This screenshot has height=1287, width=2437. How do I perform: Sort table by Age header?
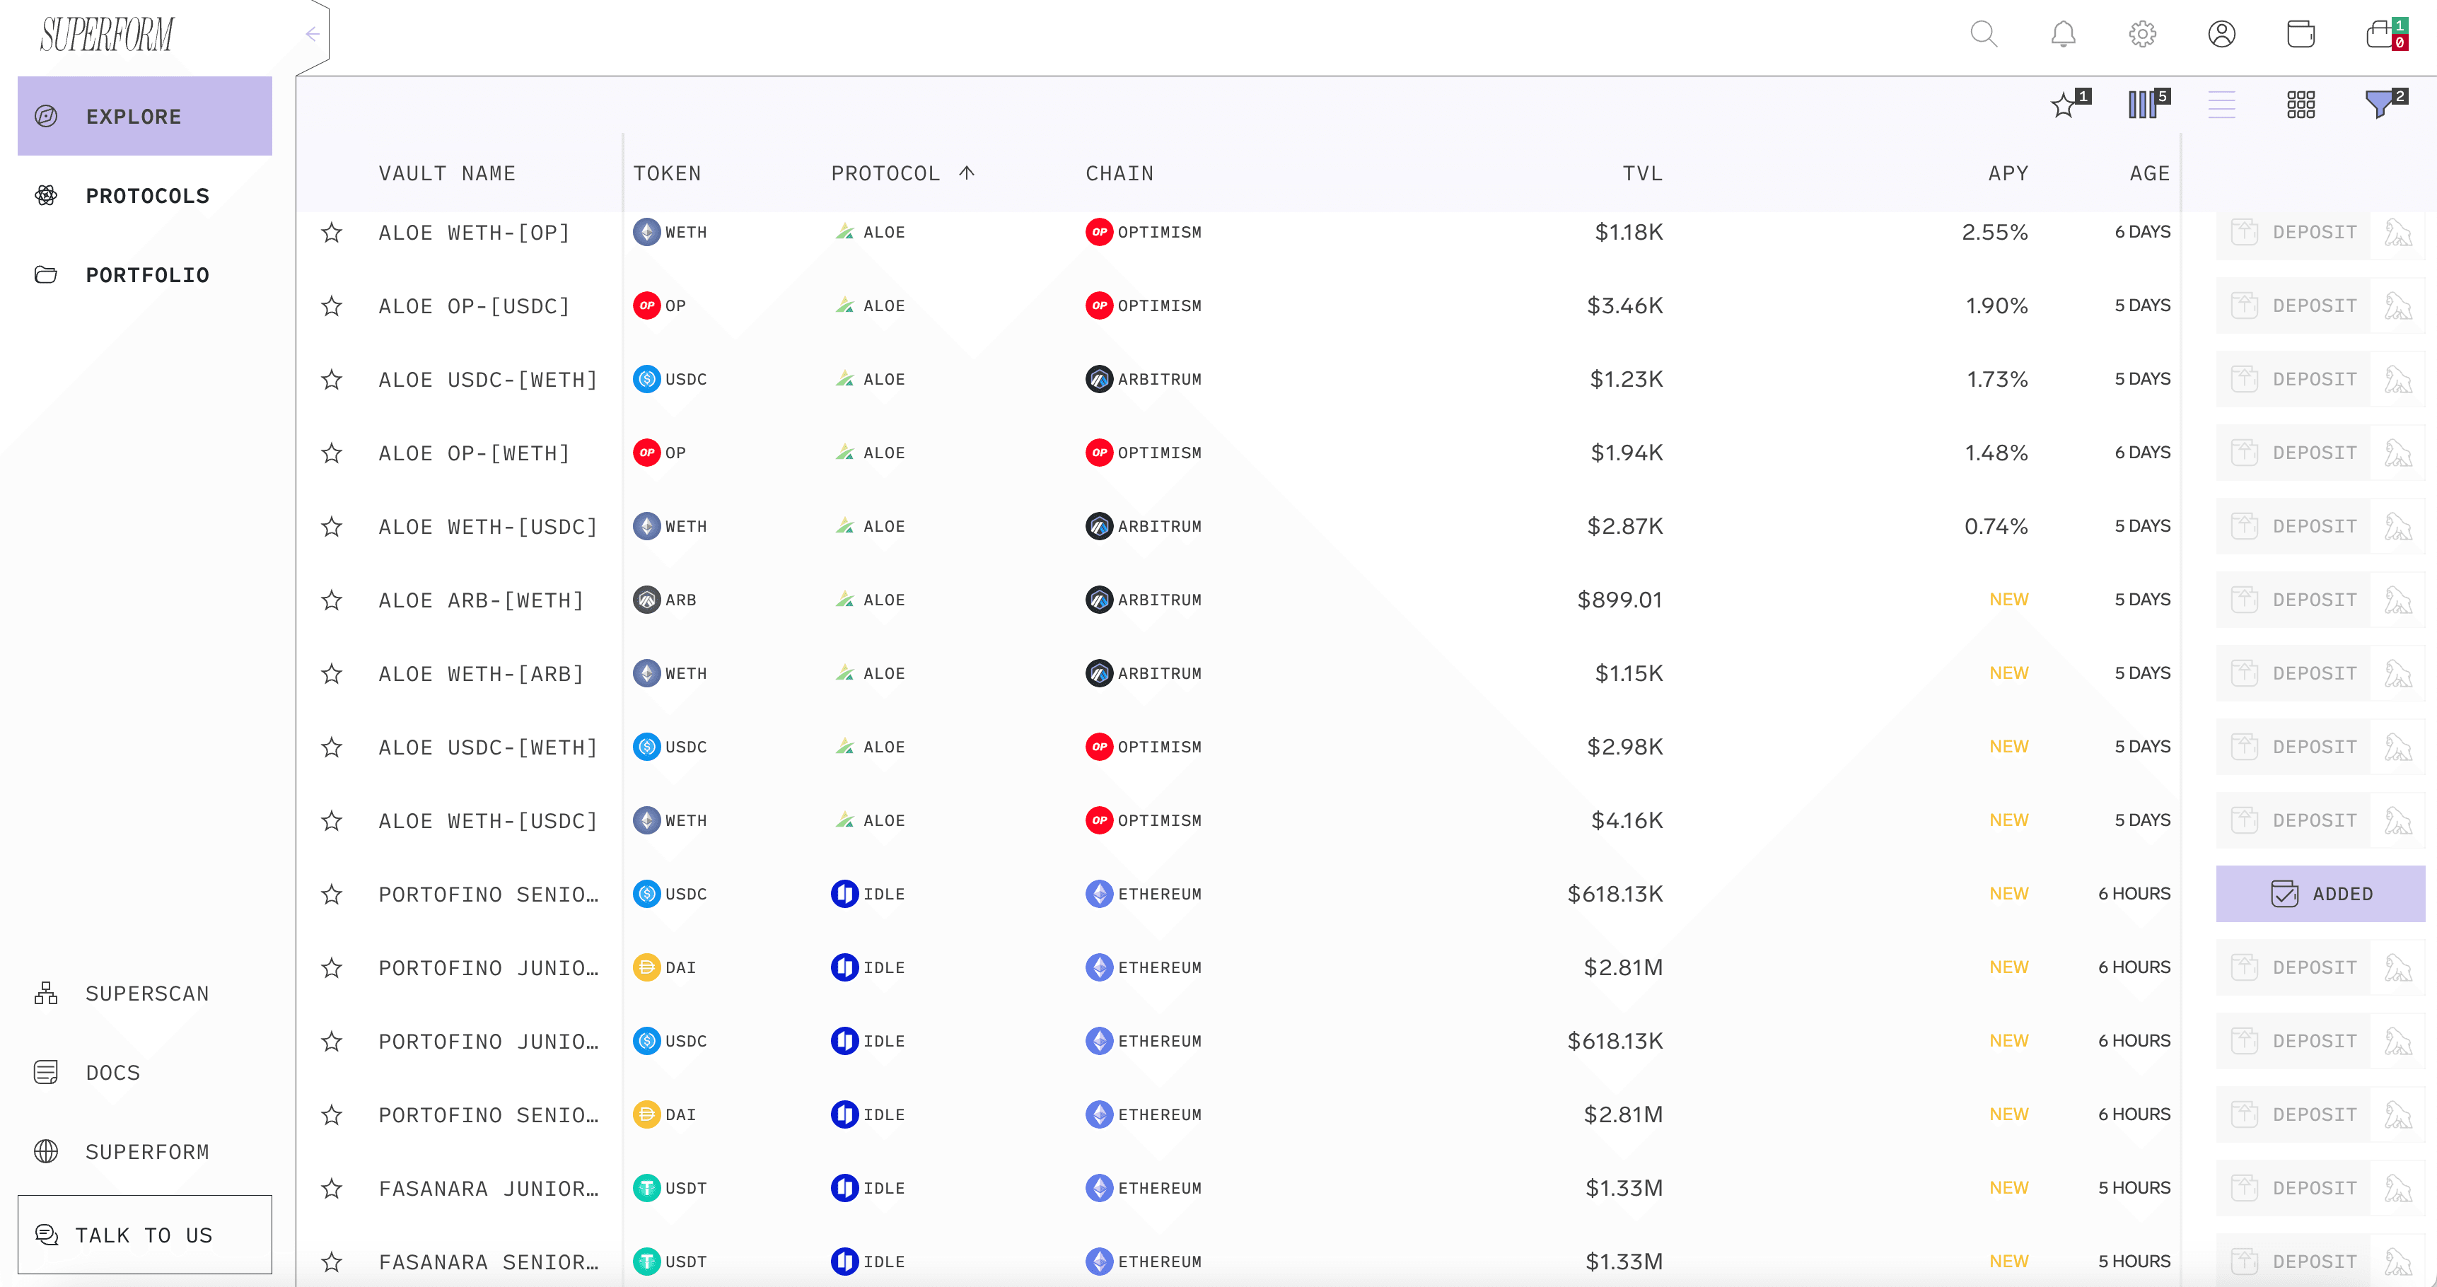point(2149,174)
